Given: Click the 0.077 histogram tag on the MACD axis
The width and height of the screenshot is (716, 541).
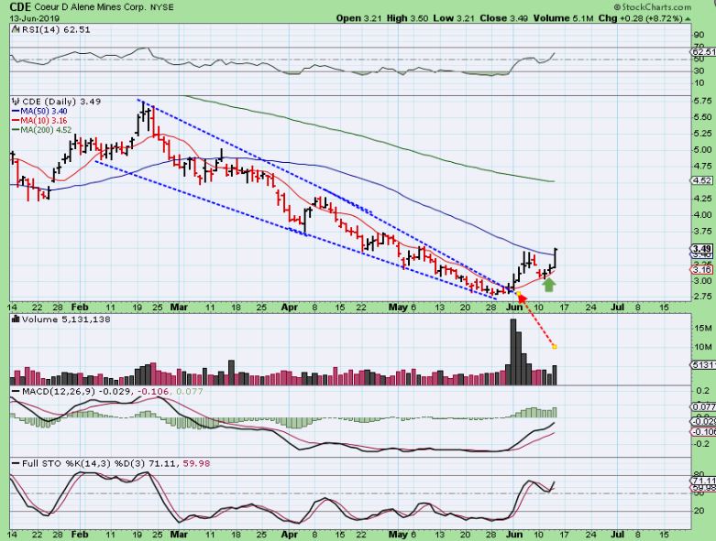Looking at the screenshot, I should [x=703, y=406].
